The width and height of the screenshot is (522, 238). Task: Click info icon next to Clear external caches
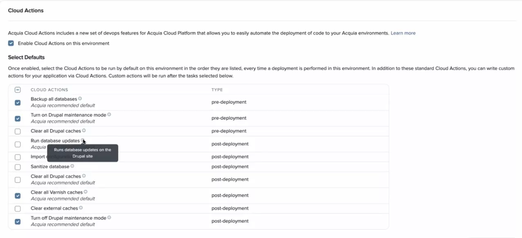point(81,208)
